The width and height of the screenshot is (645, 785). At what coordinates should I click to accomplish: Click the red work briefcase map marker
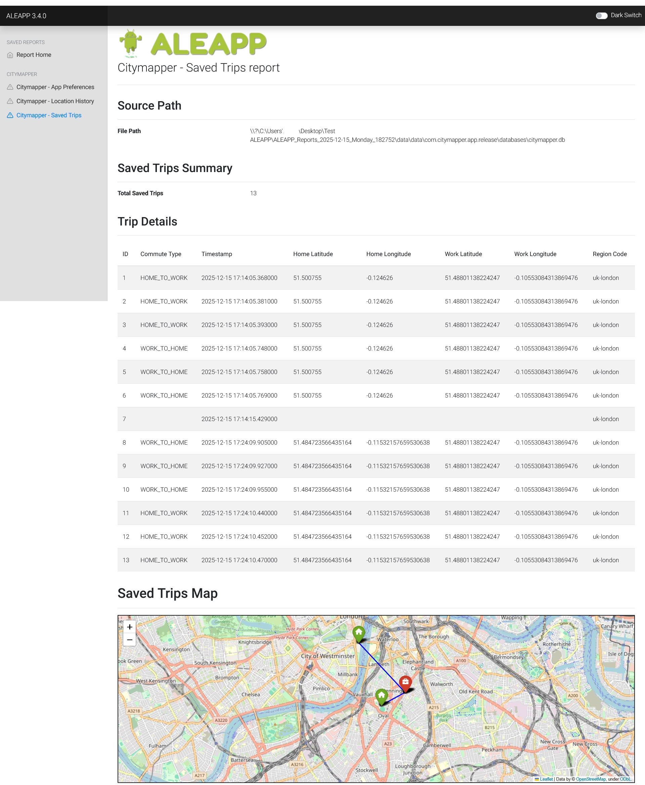coord(405,683)
